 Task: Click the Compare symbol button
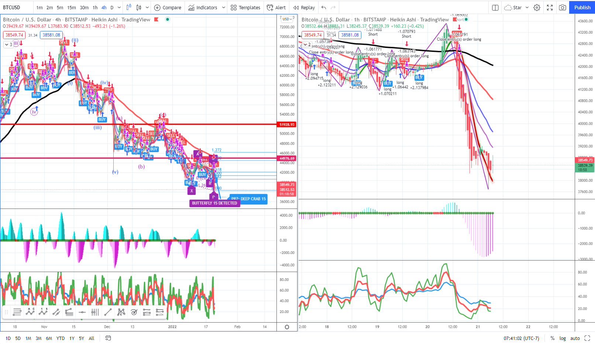(x=168, y=7)
